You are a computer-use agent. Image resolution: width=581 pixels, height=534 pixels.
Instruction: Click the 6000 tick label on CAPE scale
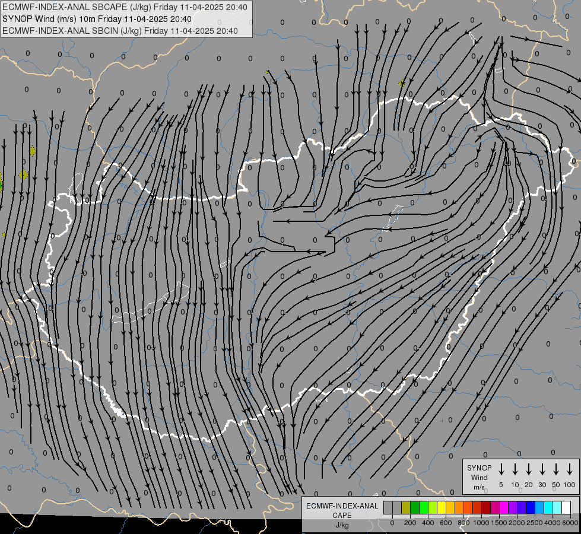click(570, 523)
